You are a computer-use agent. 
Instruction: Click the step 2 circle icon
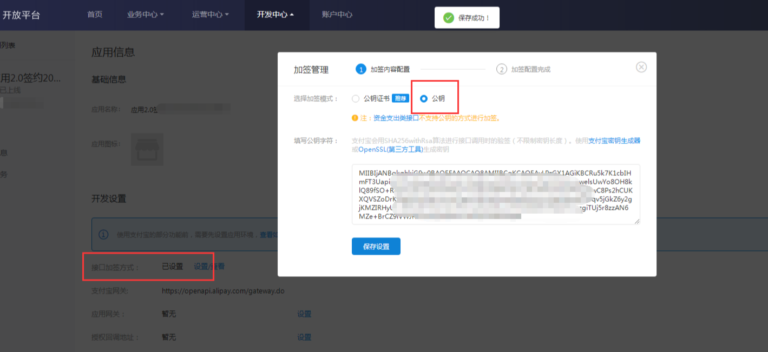click(502, 69)
